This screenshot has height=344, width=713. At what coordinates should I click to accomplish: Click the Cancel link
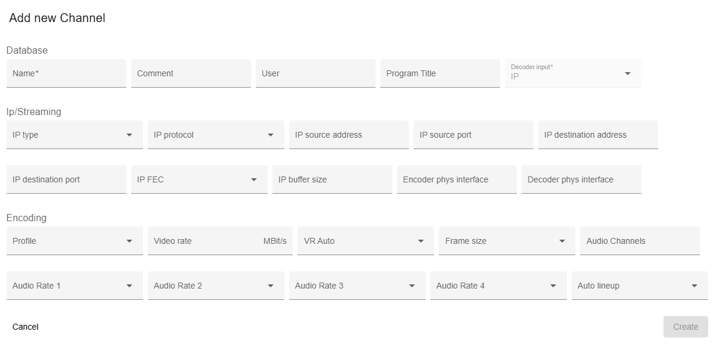coord(25,327)
